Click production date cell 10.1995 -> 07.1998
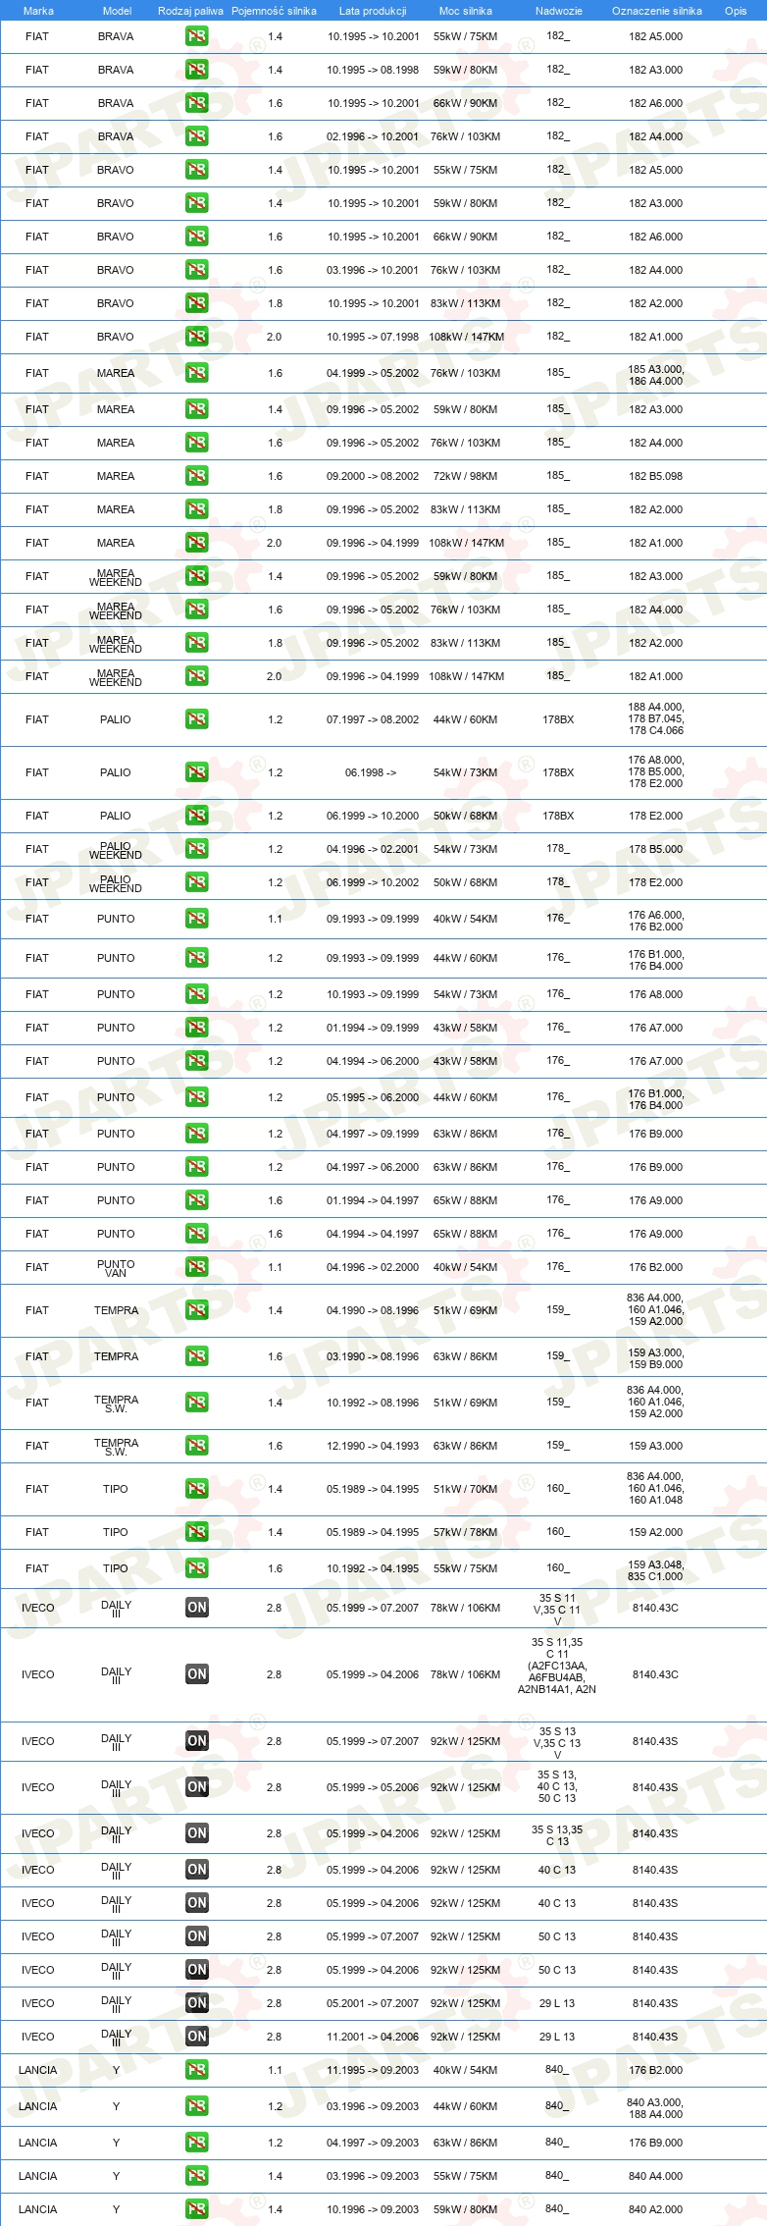Viewport: 767px width, 2226px height. point(373,337)
